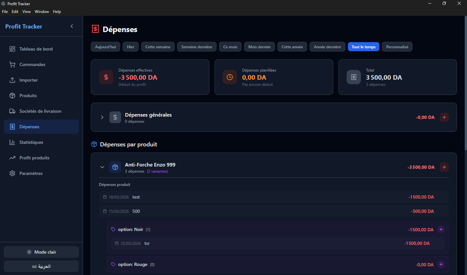Go to Commandes cart icon
This screenshot has height=275, width=467.
[12, 64]
